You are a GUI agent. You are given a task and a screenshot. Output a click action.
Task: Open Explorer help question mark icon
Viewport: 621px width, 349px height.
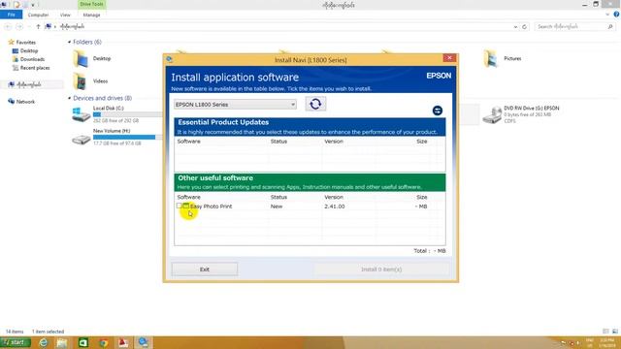coord(616,15)
